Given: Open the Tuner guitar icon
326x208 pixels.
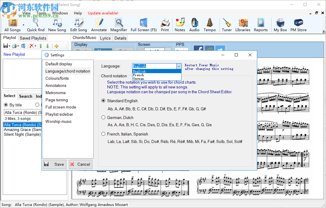Looking at the screenshot, I should coord(227,25).
